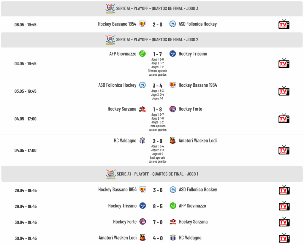The width and height of the screenshot is (304, 244).
Task: Click AFP Giovinazzo green logo in Jogo 2
Action: pyautogui.click(x=142, y=53)
